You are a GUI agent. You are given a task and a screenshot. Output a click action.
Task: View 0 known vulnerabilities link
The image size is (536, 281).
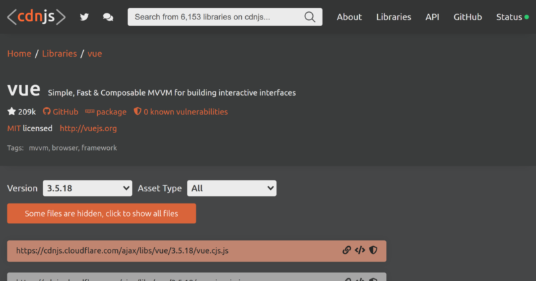pyautogui.click(x=181, y=112)
